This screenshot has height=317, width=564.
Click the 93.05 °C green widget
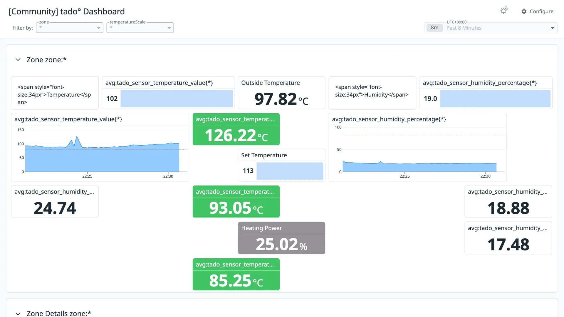point(236,202)
